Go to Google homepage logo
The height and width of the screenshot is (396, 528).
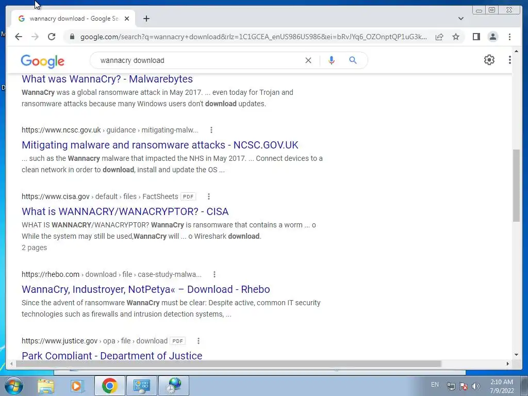42,61
